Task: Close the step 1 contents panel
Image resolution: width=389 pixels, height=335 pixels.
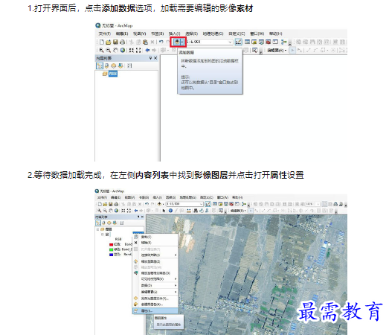Action: [155, 58]
